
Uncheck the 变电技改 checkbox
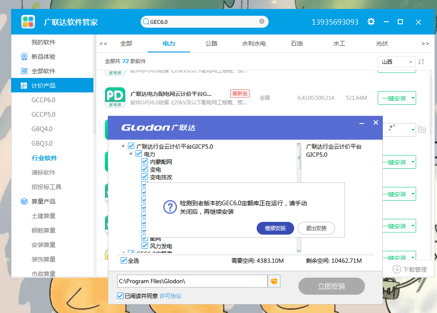(x=145, y=177)
